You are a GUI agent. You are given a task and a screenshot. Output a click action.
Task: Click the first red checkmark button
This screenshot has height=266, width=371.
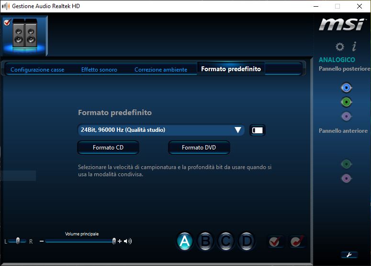[275, 242]
